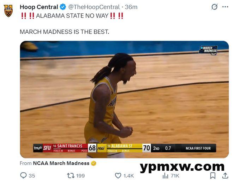Open Hoop Central profile name link

(39, 7)
